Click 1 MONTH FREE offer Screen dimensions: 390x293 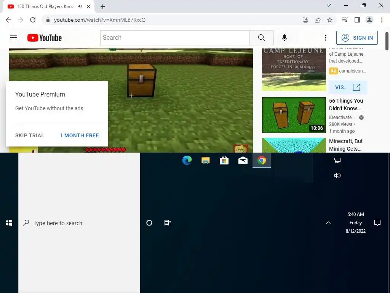click(x=79, y=135)
